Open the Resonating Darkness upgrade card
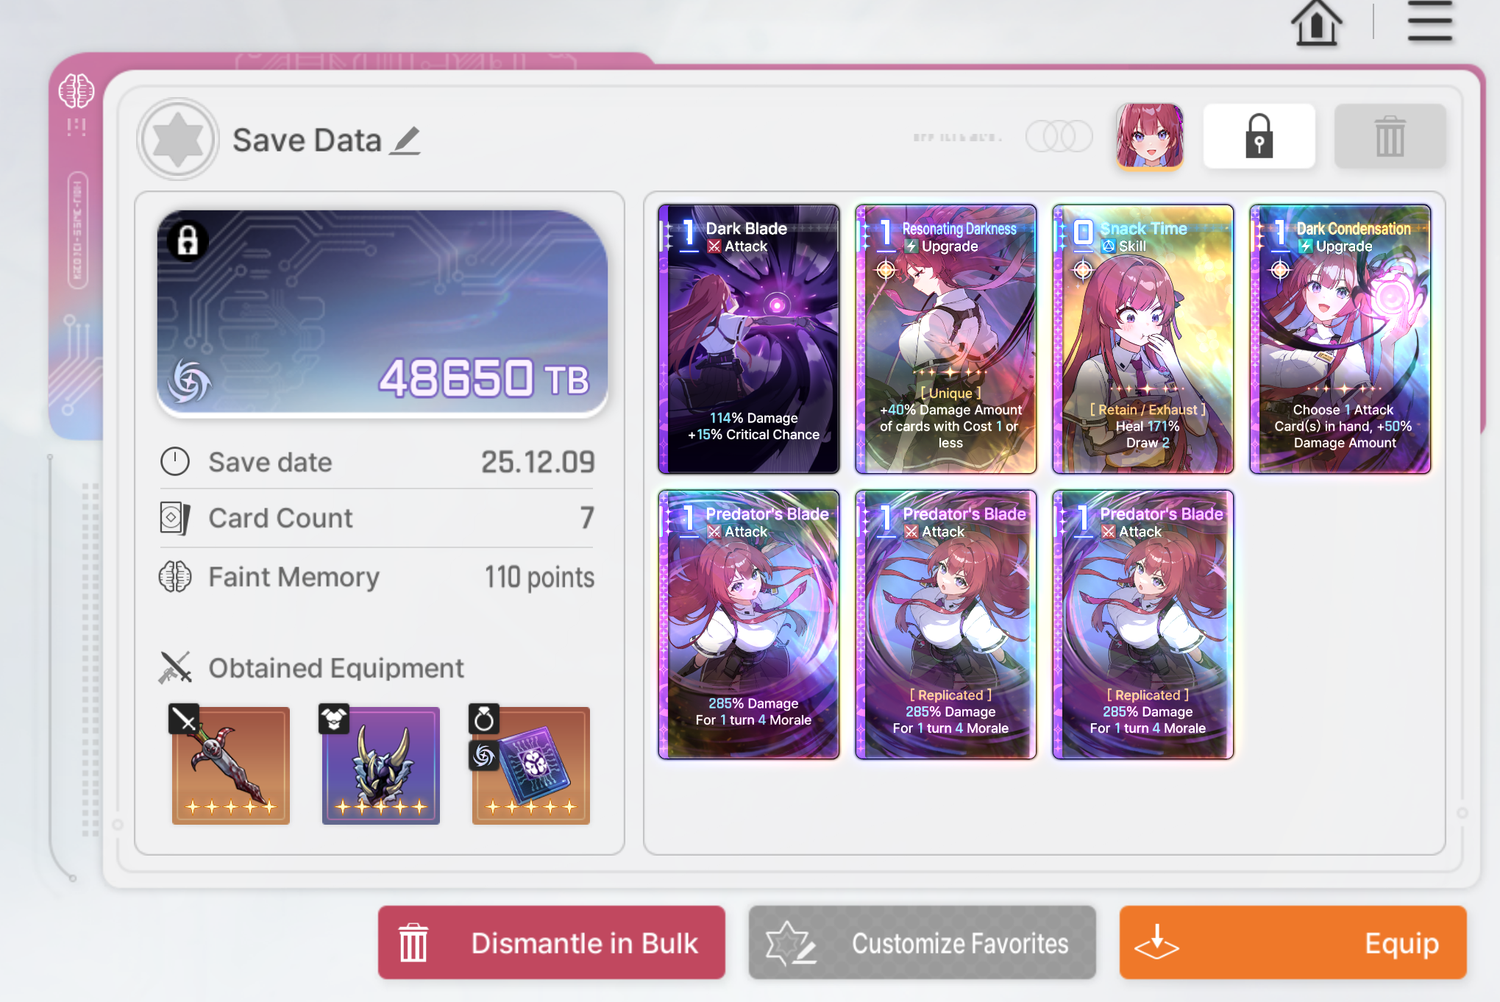This screenshot has height=1002, width=1500. click(946, 339)
